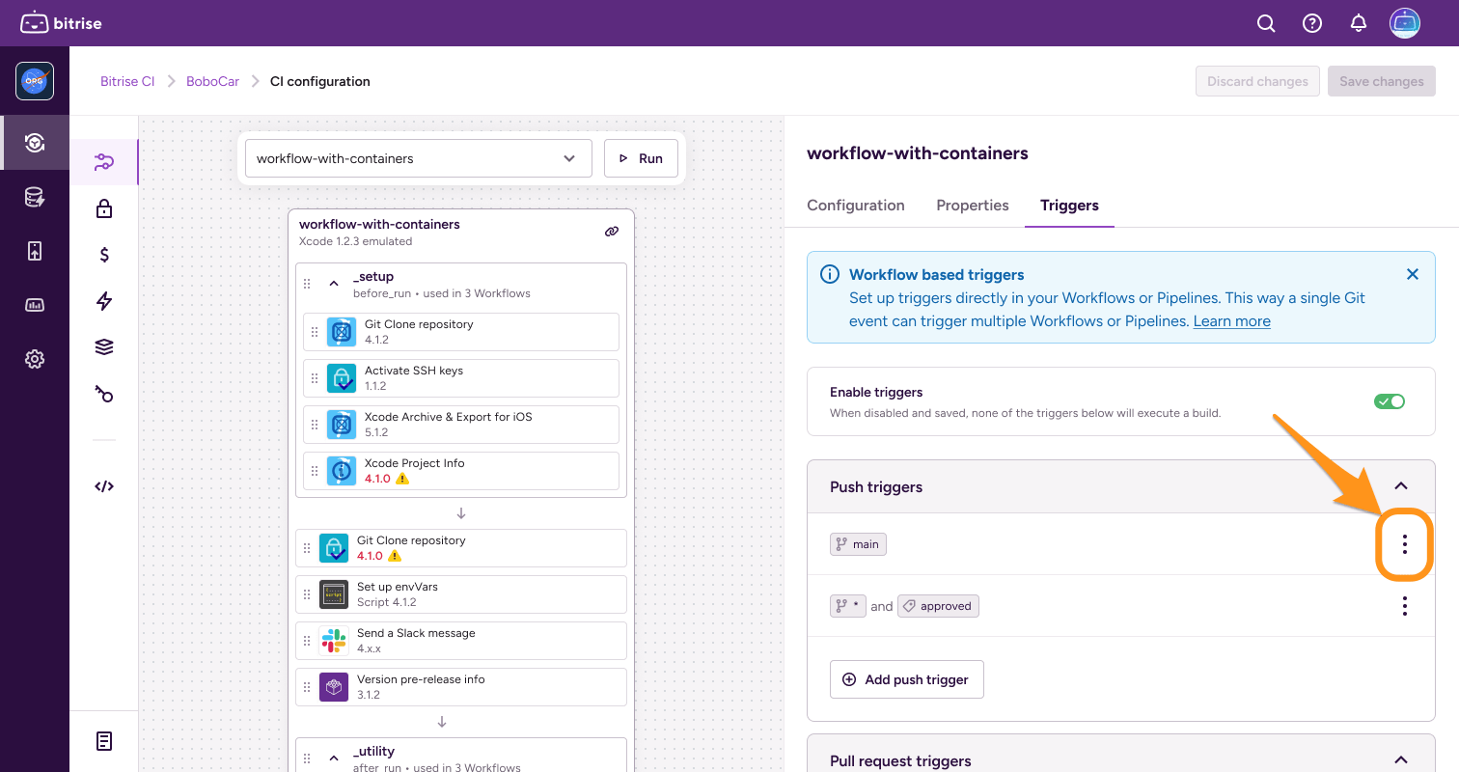1459x772 pixels.
Task: Open Triggers lightning bolt icon
Action: pyautogui.click(x=104, y=301)
